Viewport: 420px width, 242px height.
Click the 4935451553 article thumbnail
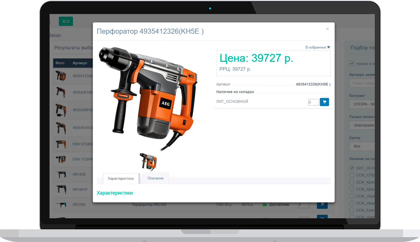coord(61,128)
